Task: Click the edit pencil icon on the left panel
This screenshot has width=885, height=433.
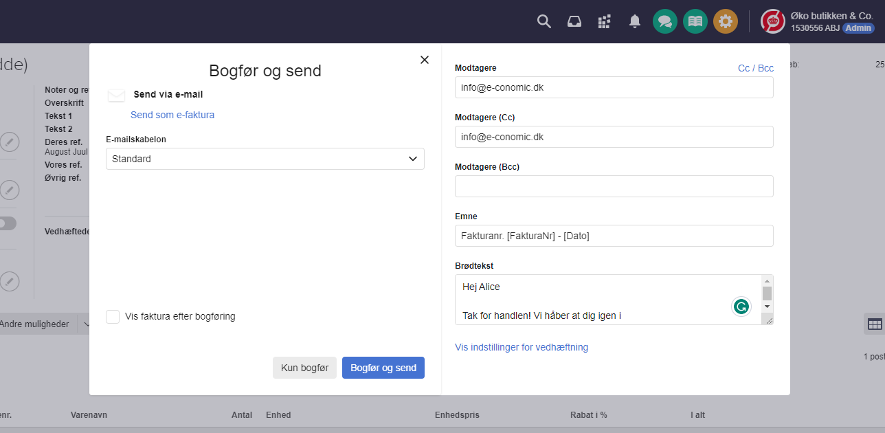Action: (x=10, y=142)
